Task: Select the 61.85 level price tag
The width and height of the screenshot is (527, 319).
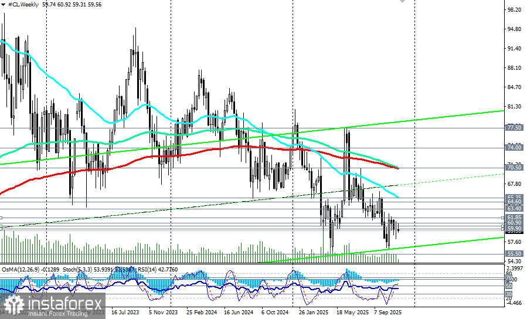Action: pos(514,218)
